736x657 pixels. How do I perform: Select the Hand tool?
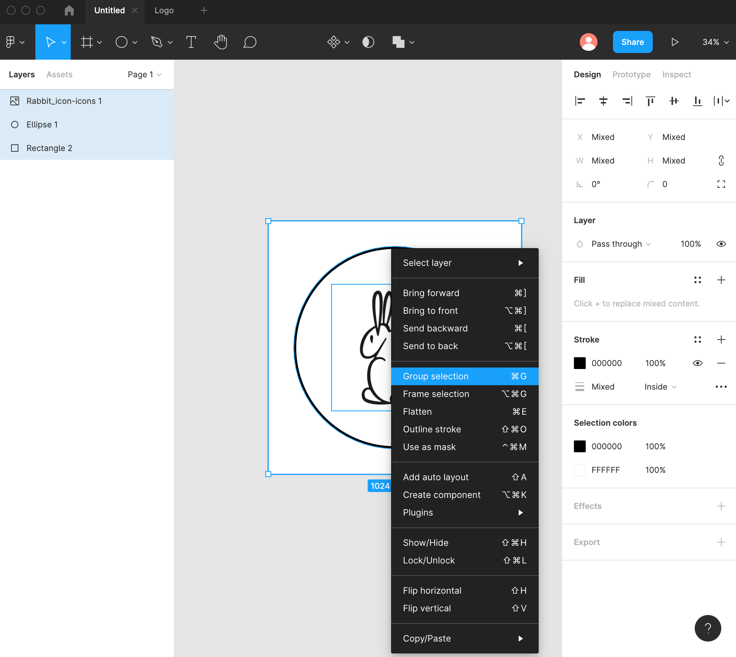coord(220,42)
